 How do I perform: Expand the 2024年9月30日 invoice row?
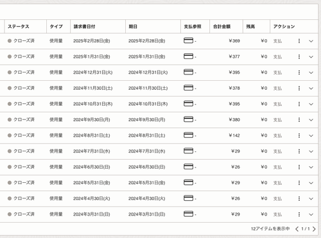(x=311, y=120)
